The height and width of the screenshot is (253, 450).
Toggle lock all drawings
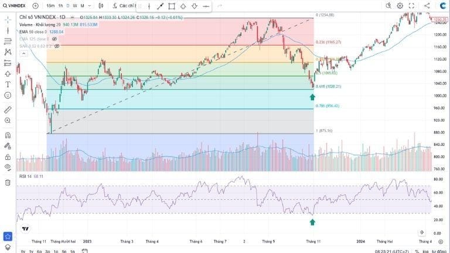click(x=8, y=157)
